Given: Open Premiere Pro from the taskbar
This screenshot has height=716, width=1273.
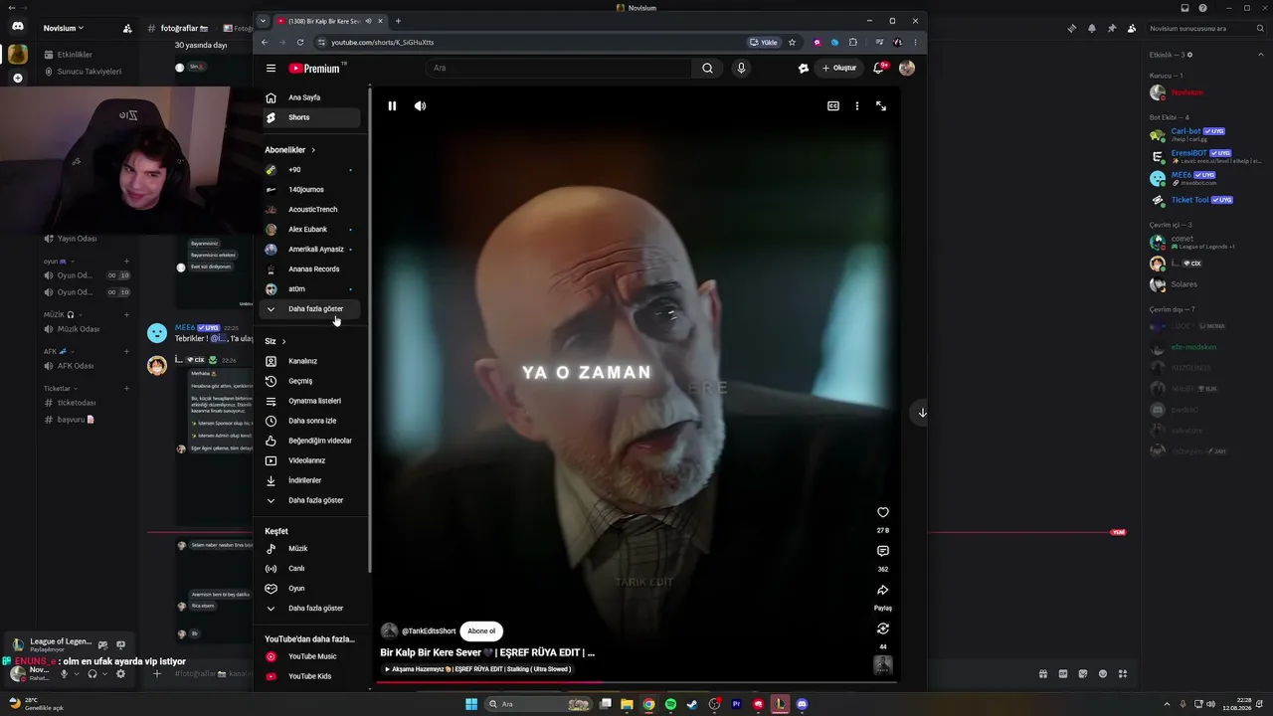Looking at the screenshot, I should click(x=736, y=704).
